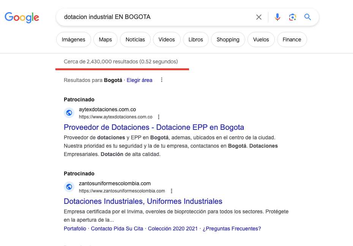Switch to the Vídeos filter
353x246 pixels.
tap(167, 39)
